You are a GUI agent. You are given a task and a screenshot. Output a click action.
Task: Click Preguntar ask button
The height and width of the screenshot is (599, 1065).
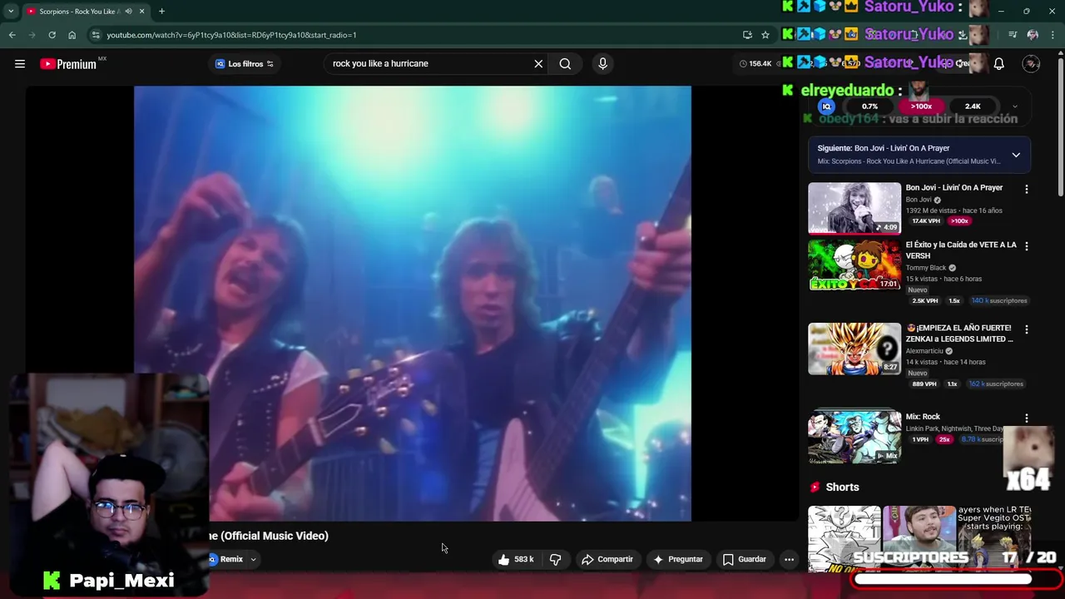click(678, 560)
